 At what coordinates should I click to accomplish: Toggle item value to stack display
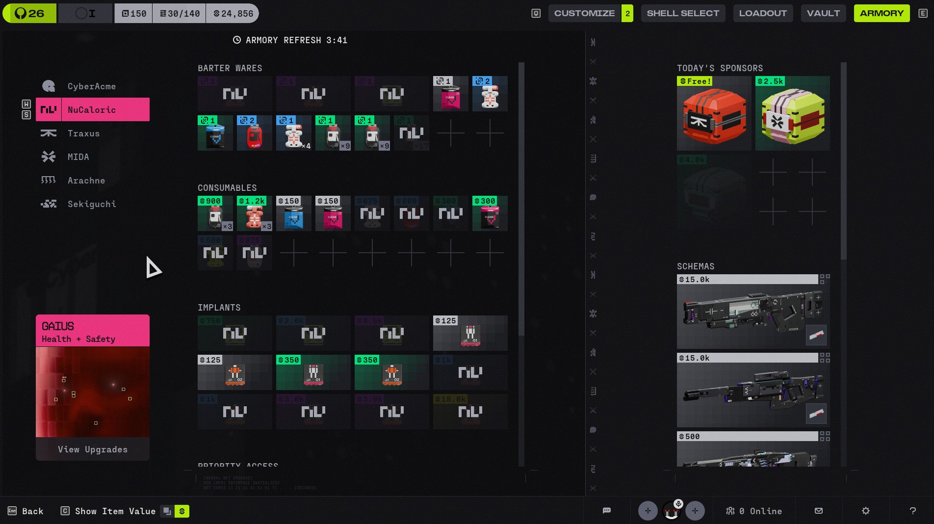[167, 511]
